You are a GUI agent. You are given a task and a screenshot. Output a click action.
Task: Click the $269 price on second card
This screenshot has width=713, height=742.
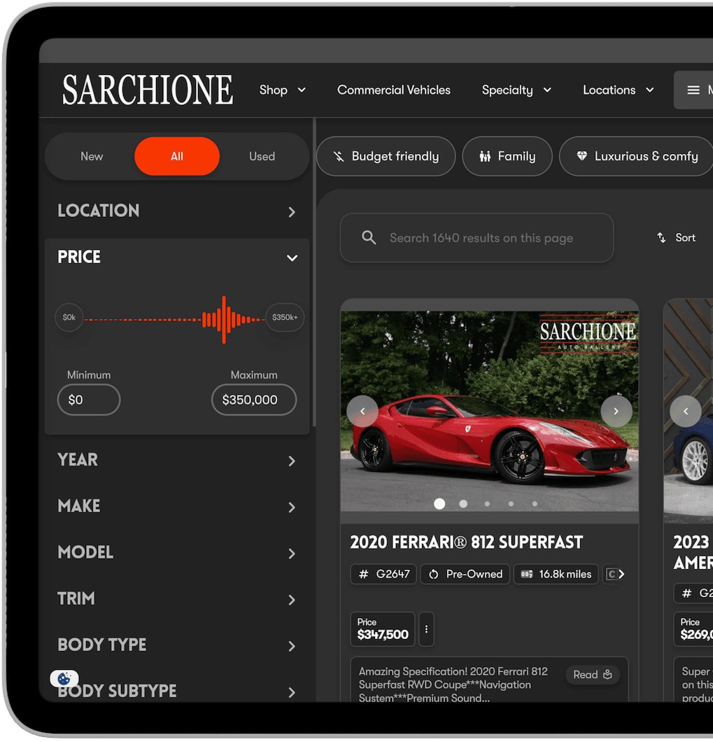point(693,629)
